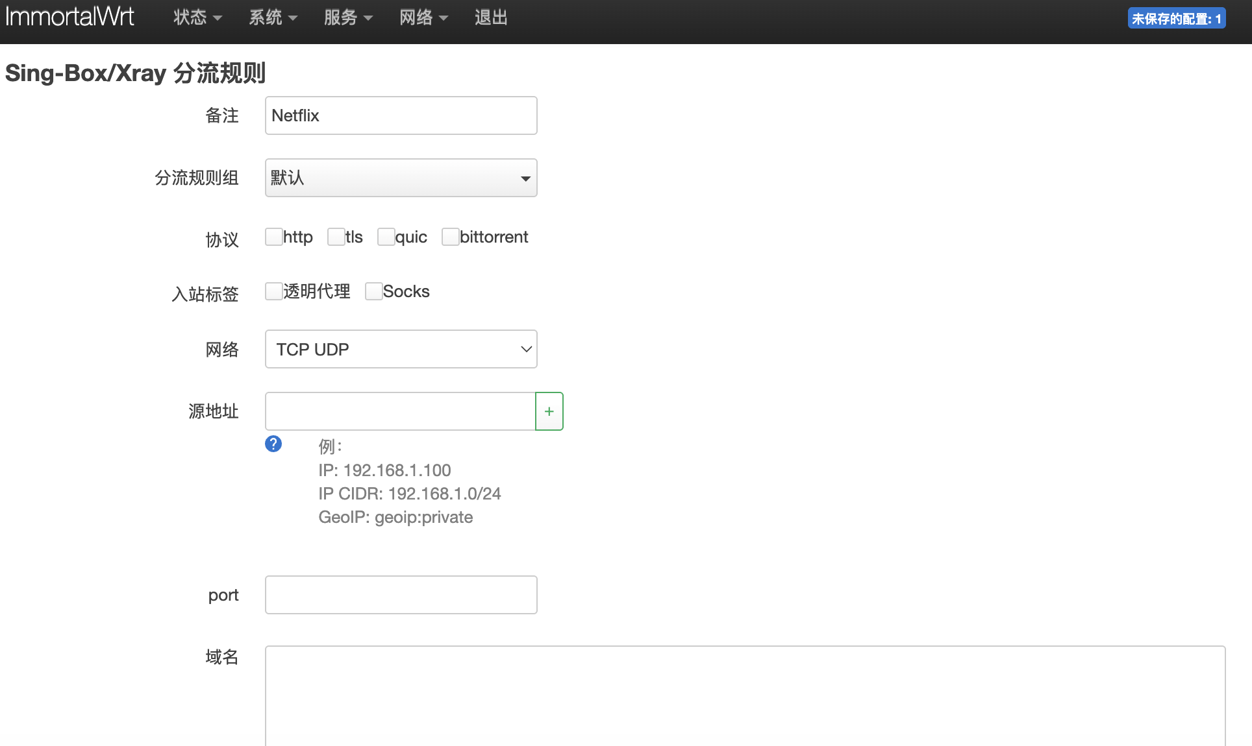Click the blue help question-mark icon
This screenshot has height=746, width=1252.
(x=273, y=444)
